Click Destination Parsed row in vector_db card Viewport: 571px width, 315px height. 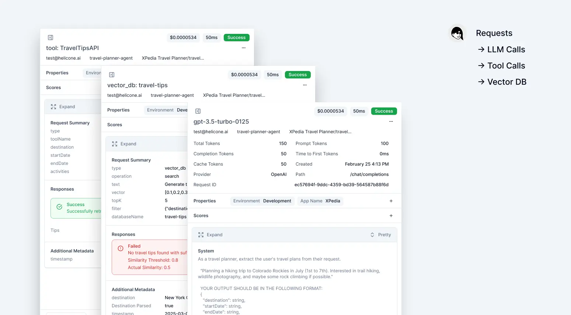click(149, 306)
